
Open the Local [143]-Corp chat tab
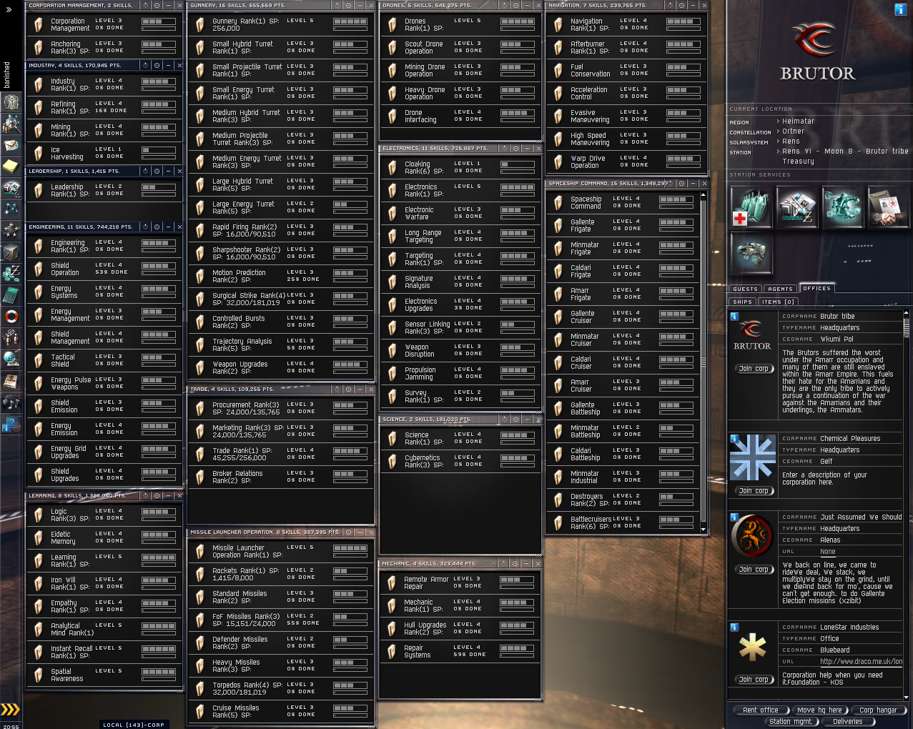[x=134, y=725]
